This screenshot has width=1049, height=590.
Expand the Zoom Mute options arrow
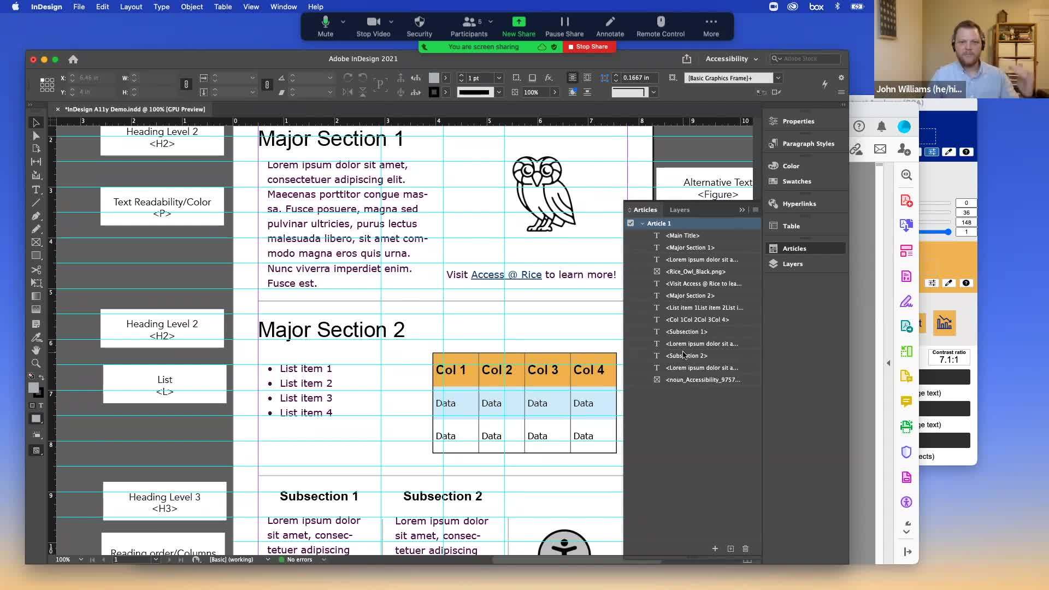point(343,22)
